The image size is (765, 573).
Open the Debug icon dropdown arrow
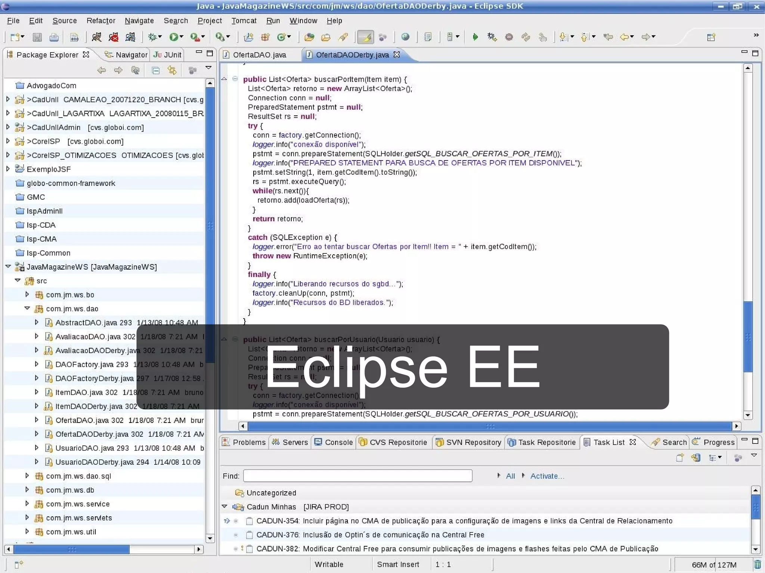click(x=160, y=37)
